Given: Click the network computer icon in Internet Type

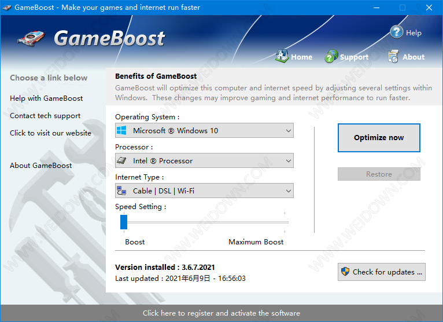Looking at the screenshot, I should 122,191.
